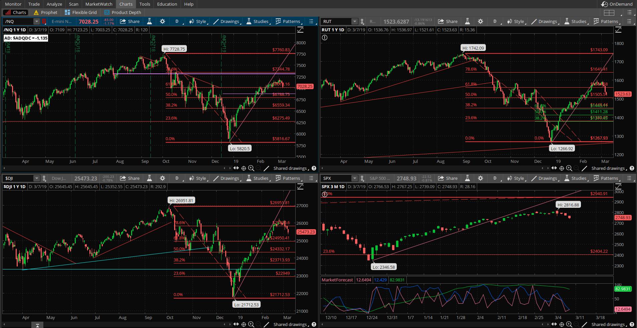This screenshot has height=328, width=637.
Task: Toggle expansion area scroll arrows in $DJI chart
Action: click(236, 324)
